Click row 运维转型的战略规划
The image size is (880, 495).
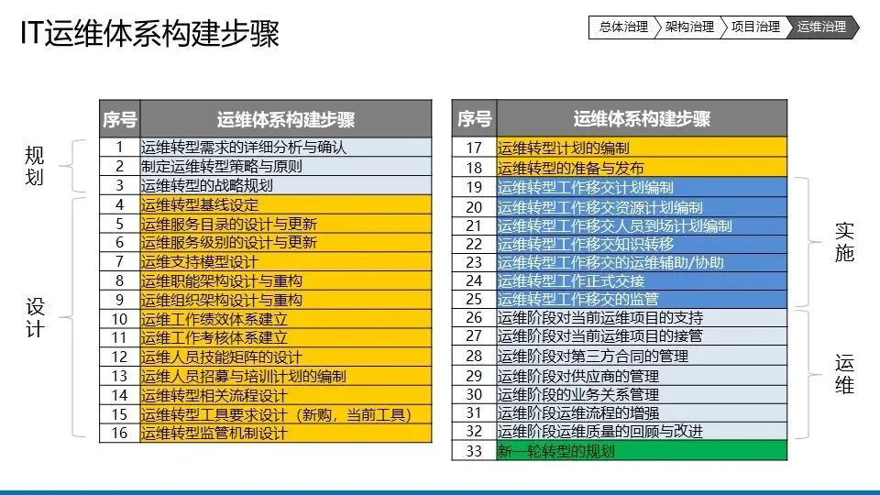(266, 185)
